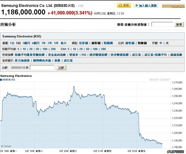Add 10-day moving average line
This screenshot has height=154, width=186.
pos(24,49)
